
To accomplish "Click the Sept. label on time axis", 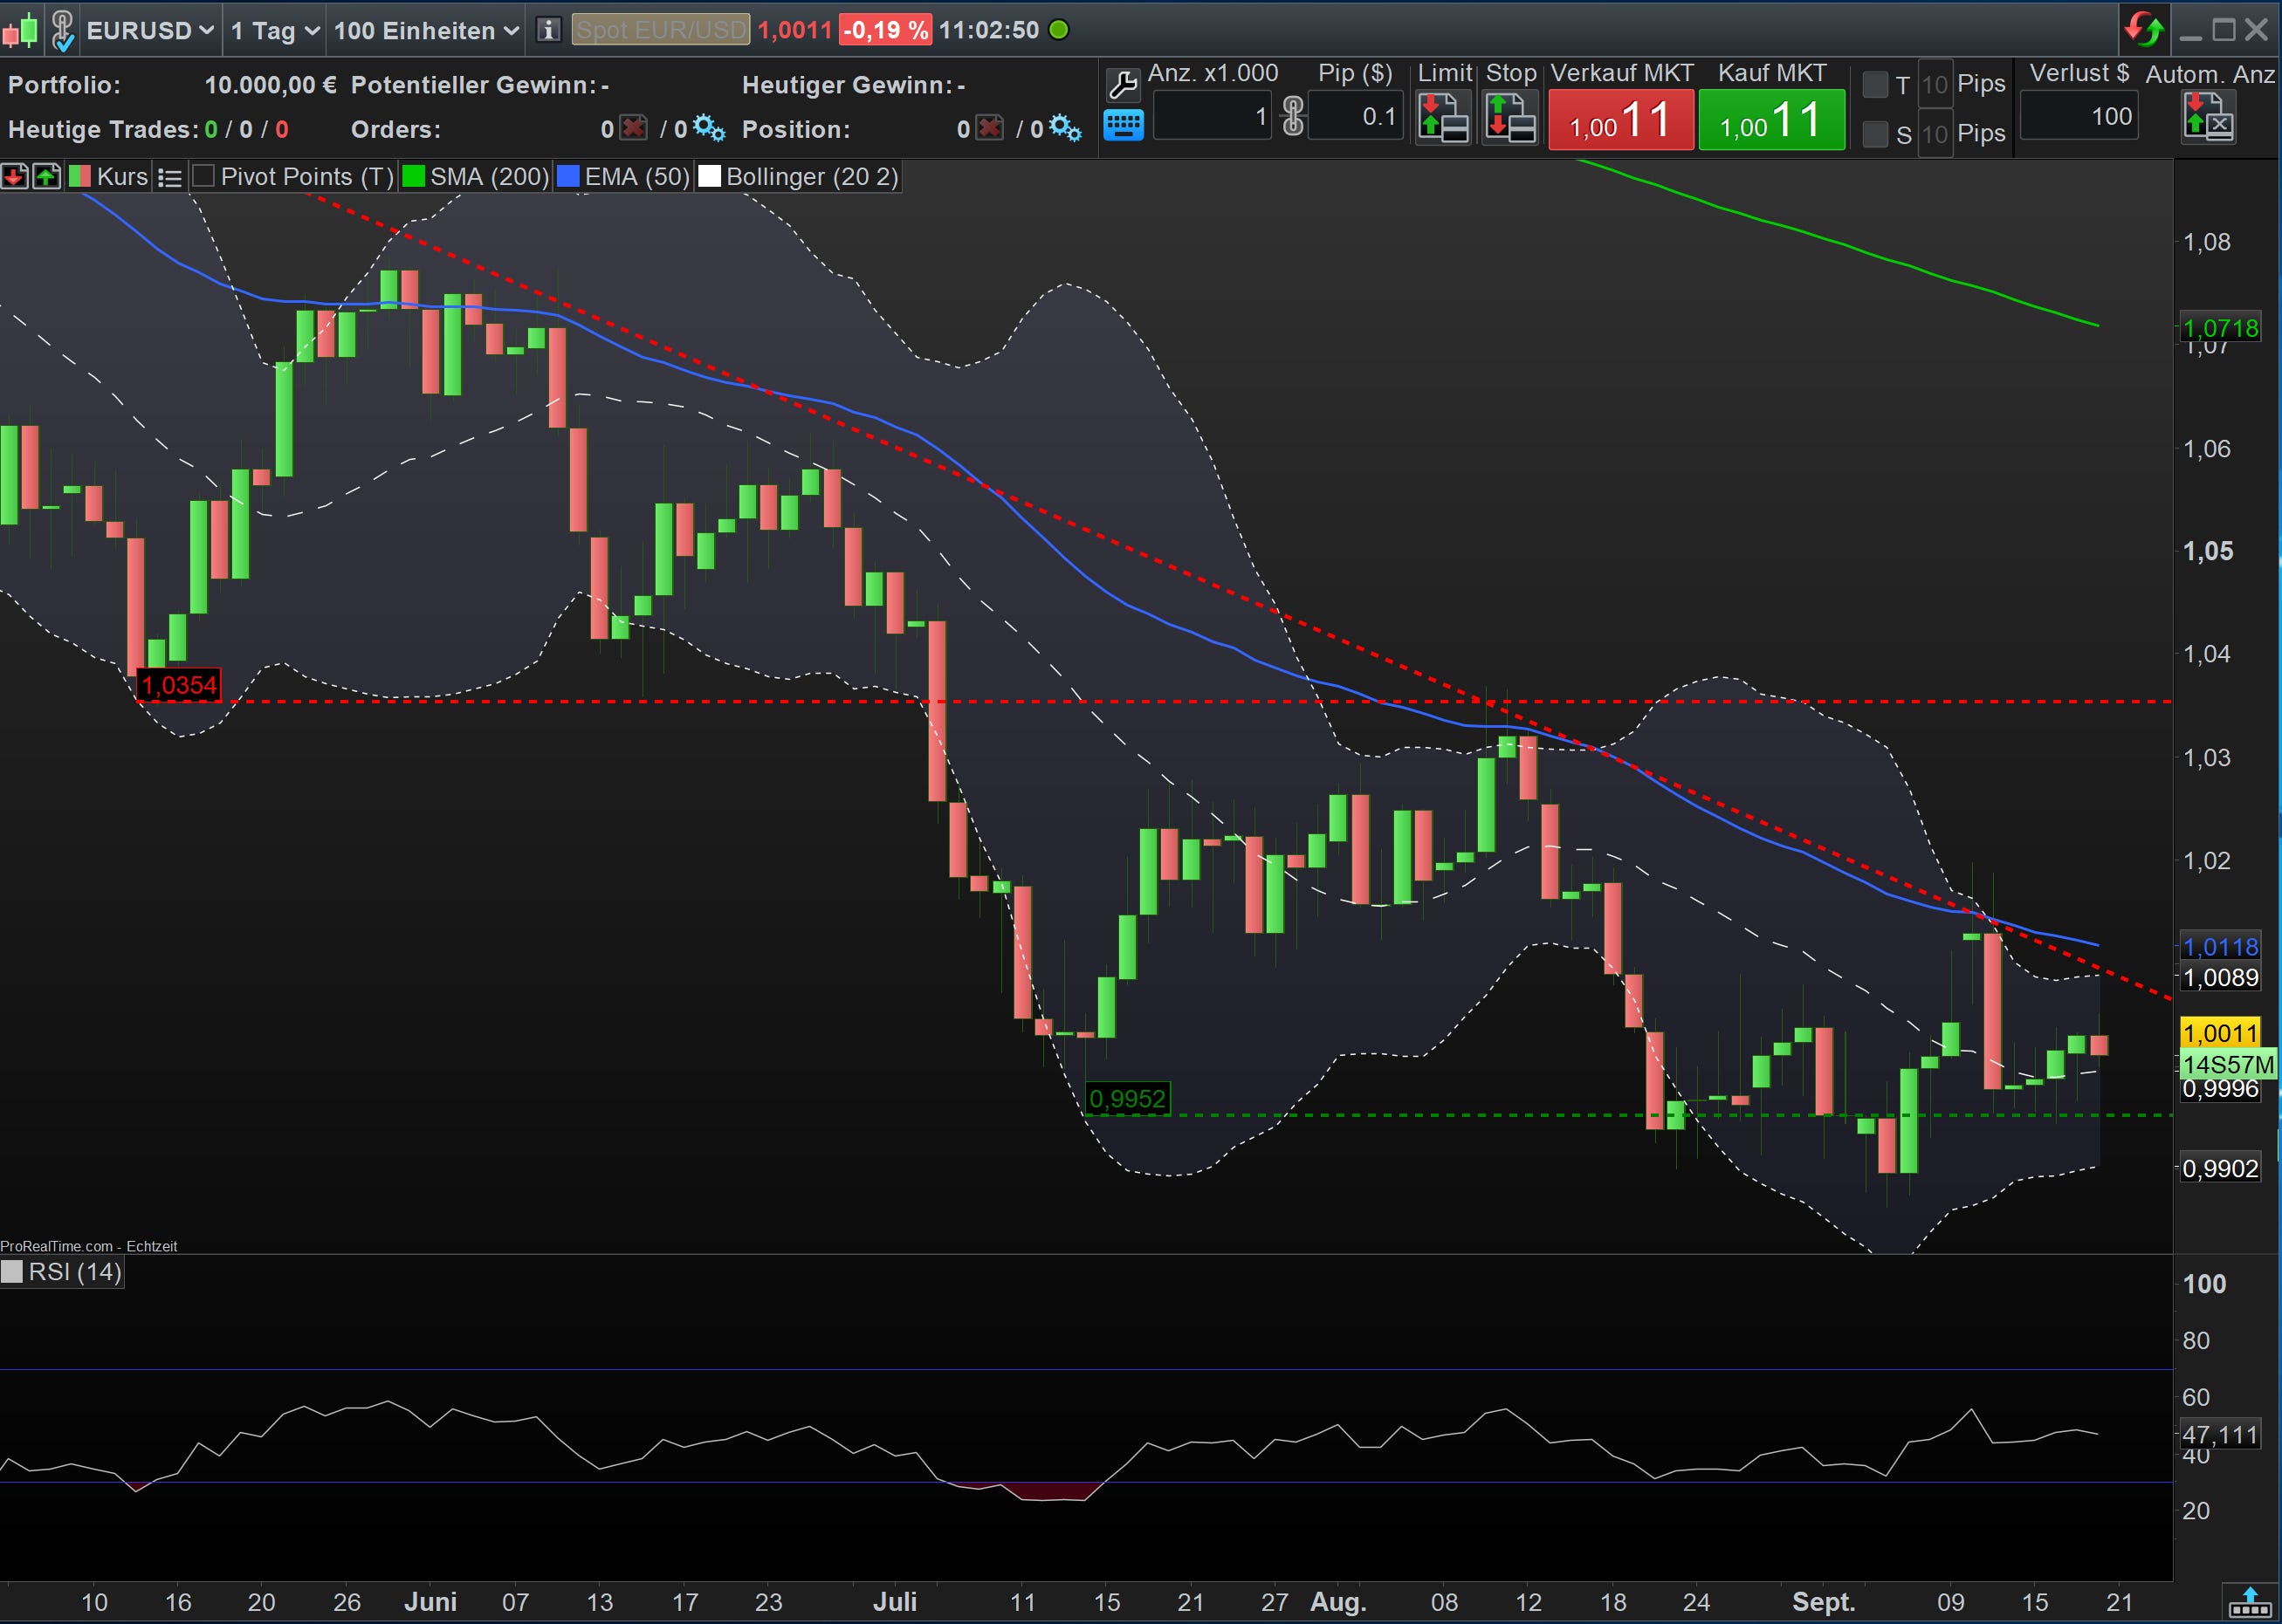I will tap(1823, 1602).
